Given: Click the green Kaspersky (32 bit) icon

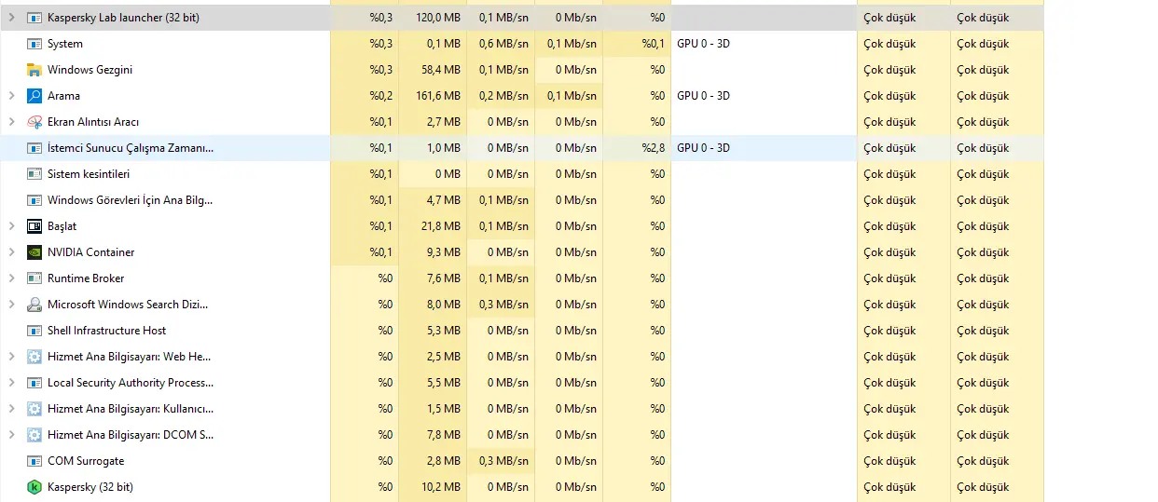Looking at the screenshot, I should 34,487.
